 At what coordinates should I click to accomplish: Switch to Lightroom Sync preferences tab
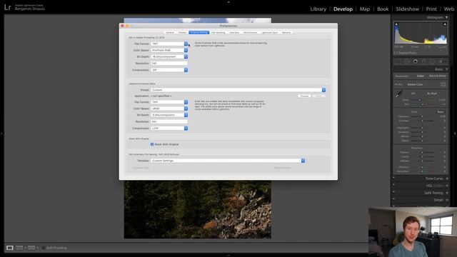pos(269,32)
